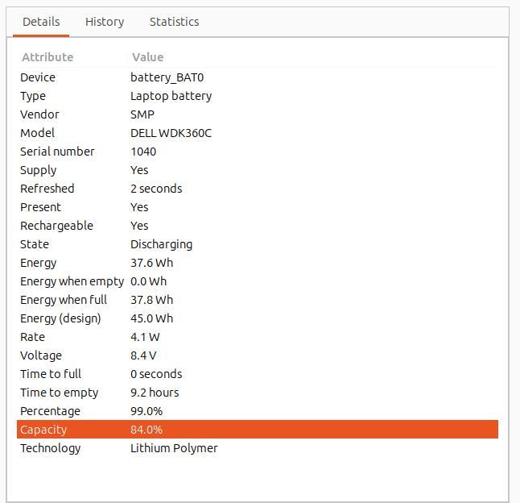Select the Voltage row
The width and height of the screenshot is (520, 503).
(258, 355)
